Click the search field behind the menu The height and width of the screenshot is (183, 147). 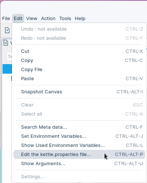pos(9,56)
